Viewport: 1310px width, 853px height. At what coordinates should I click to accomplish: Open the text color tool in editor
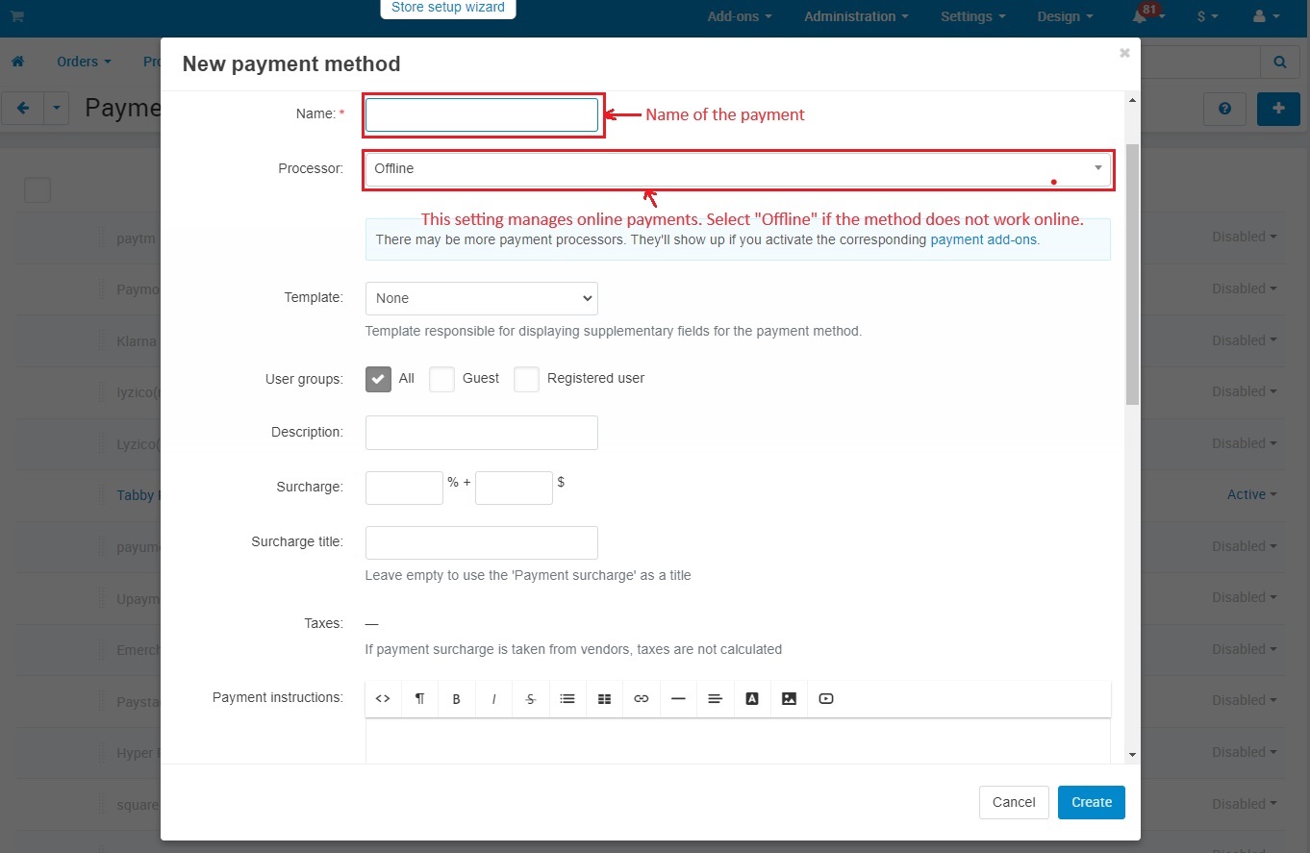pos(752,699)
